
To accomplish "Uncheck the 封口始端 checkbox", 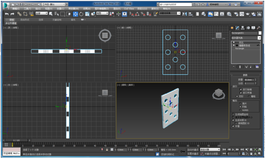I will click(x=241, y=89).
